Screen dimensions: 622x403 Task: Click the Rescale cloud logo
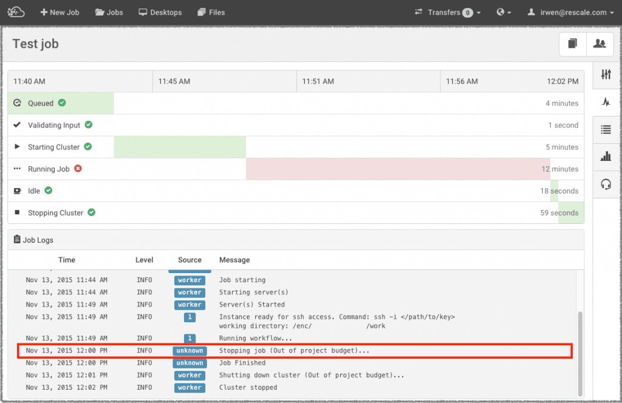click(16, 12)
